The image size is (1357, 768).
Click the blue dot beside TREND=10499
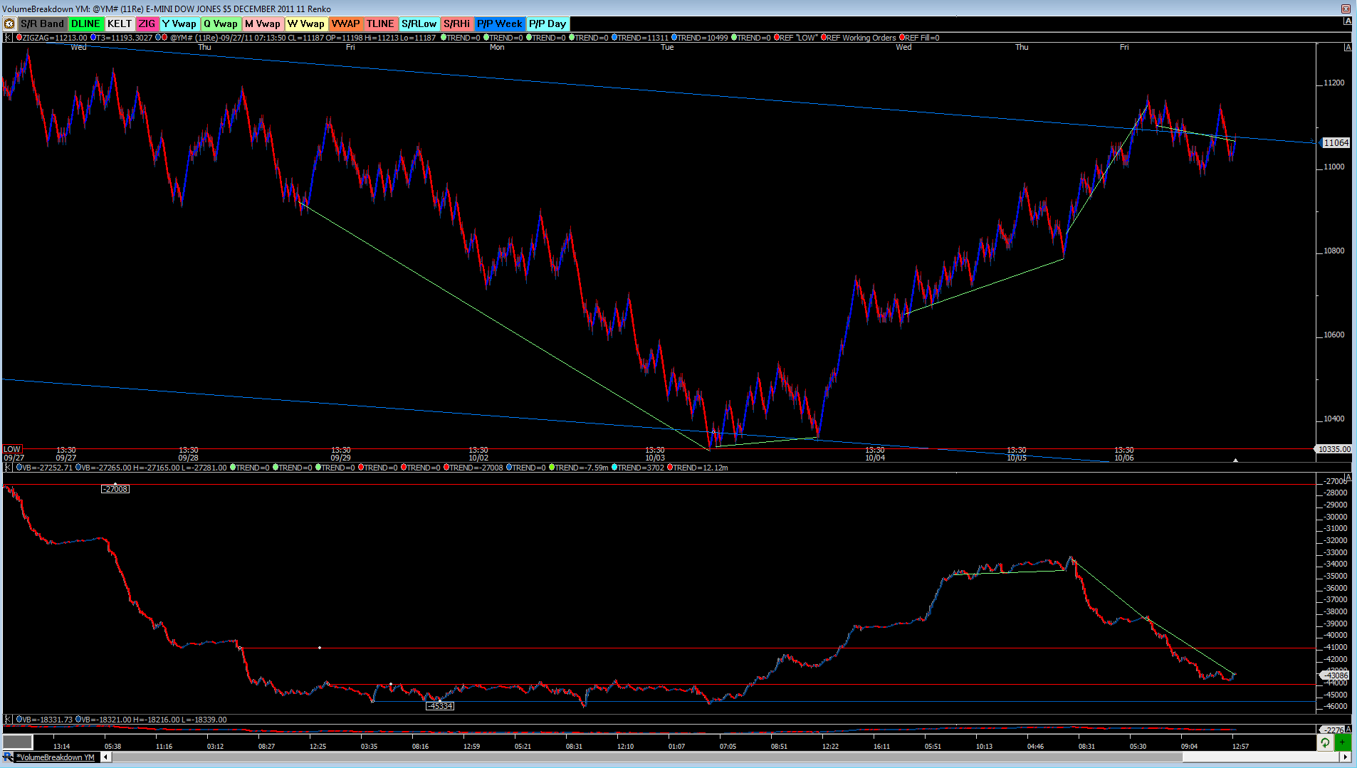[674, 38]
